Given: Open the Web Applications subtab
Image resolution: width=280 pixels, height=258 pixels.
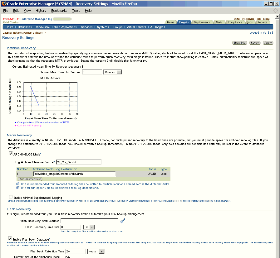Looking at the screenshot, I should coord(65,27).
